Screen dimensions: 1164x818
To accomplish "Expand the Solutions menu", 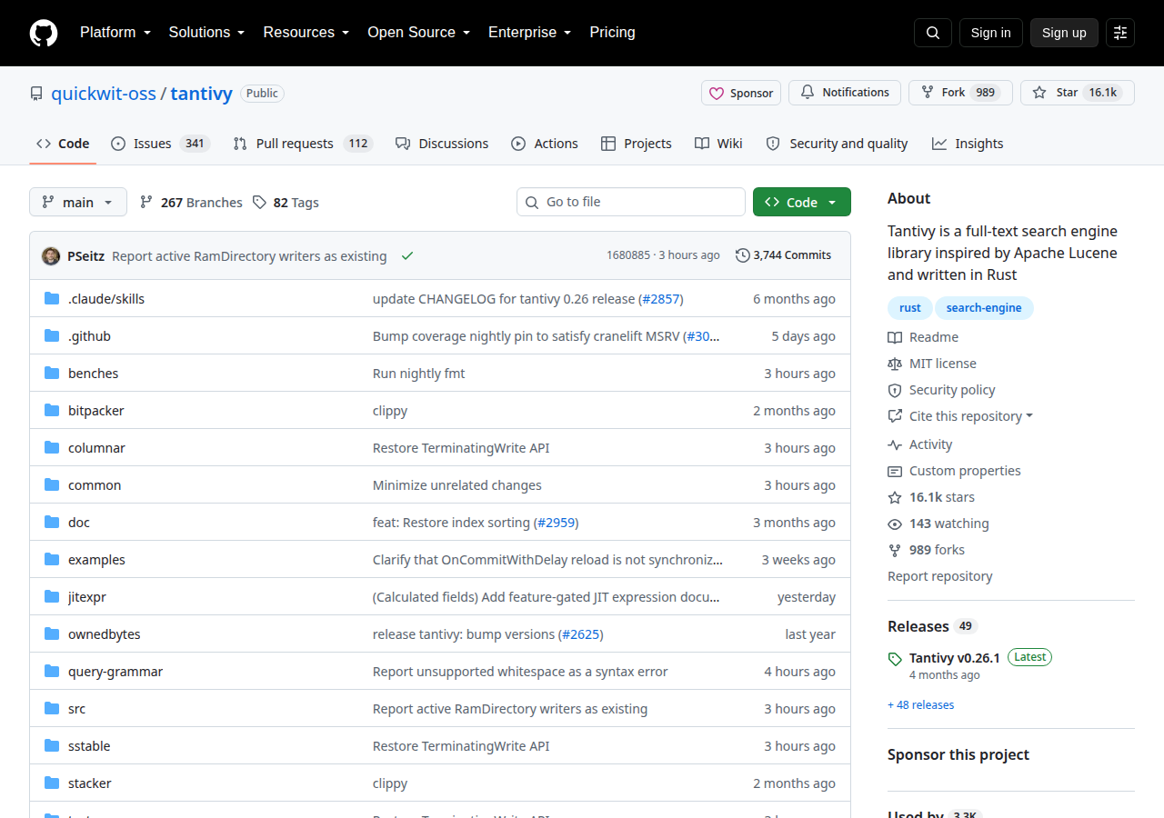I will [x=206, y=33].
